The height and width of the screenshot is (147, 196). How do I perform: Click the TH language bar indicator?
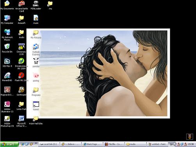(171, 144)
